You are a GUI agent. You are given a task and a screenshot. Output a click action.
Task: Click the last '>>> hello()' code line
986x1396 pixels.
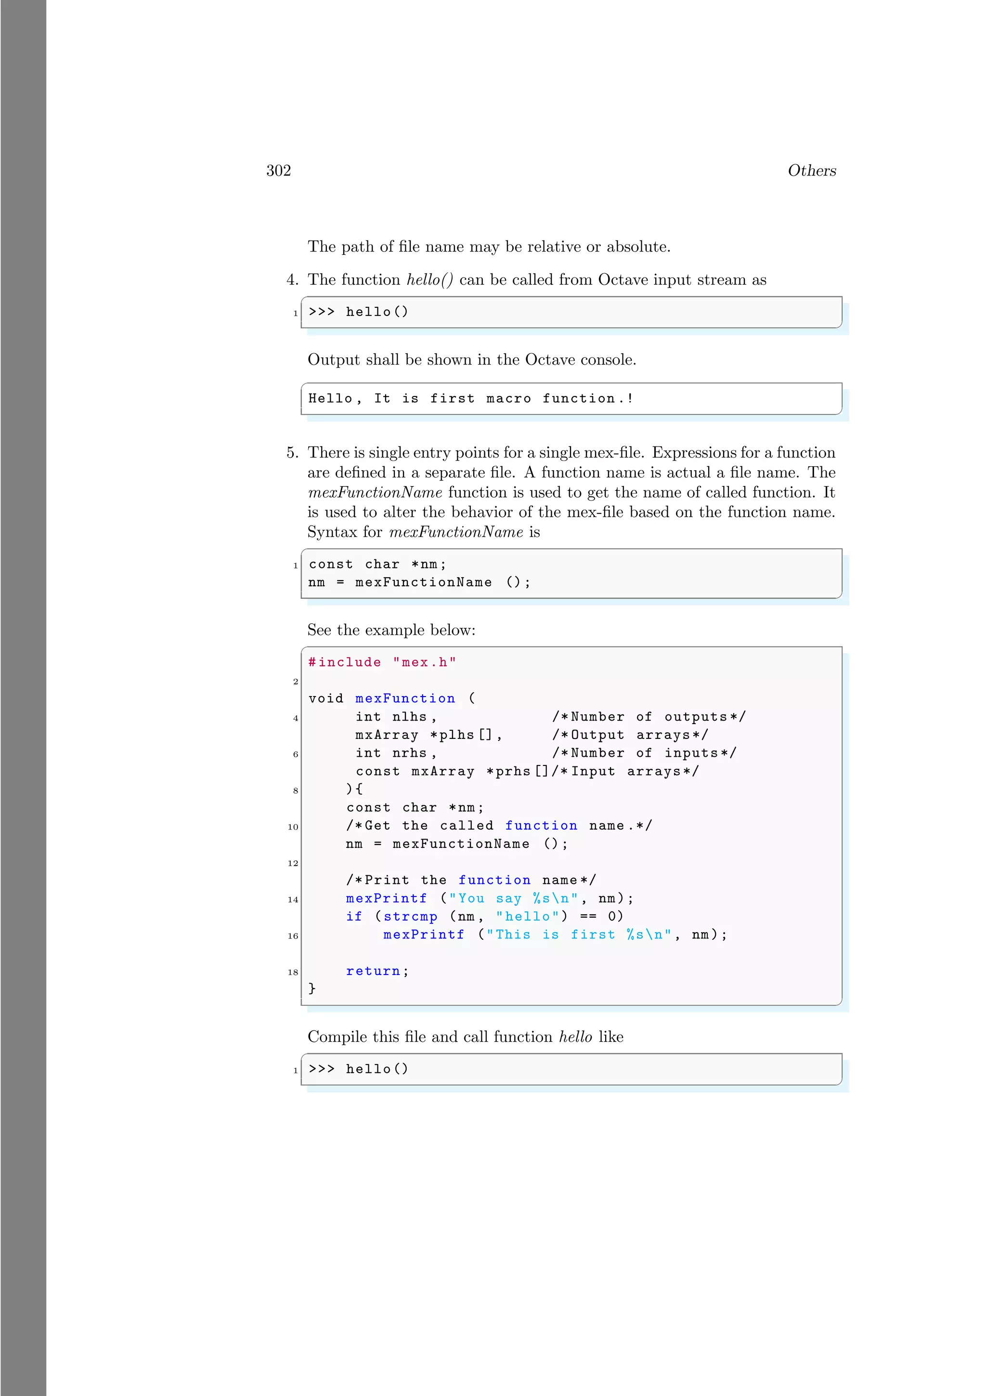pos(358,1069)
